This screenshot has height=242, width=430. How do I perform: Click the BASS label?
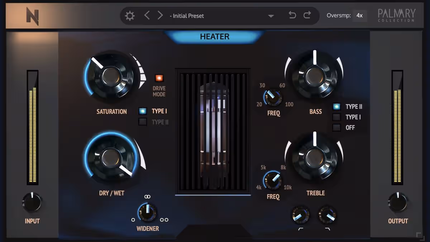[x=316, y=111]
